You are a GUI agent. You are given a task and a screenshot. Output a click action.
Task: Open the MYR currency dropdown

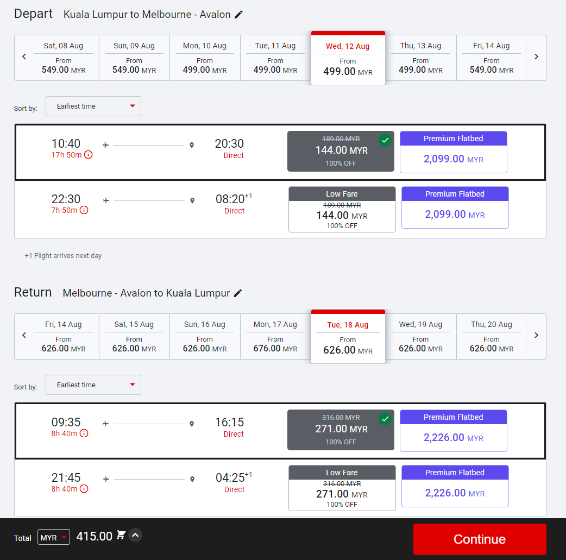[53, 538]
